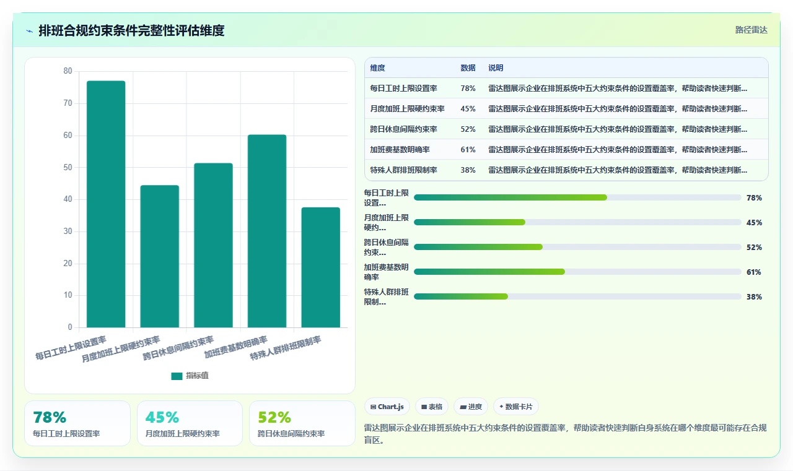Click the lightning icon beside the title
793x471 pixels.
point(29,30)
